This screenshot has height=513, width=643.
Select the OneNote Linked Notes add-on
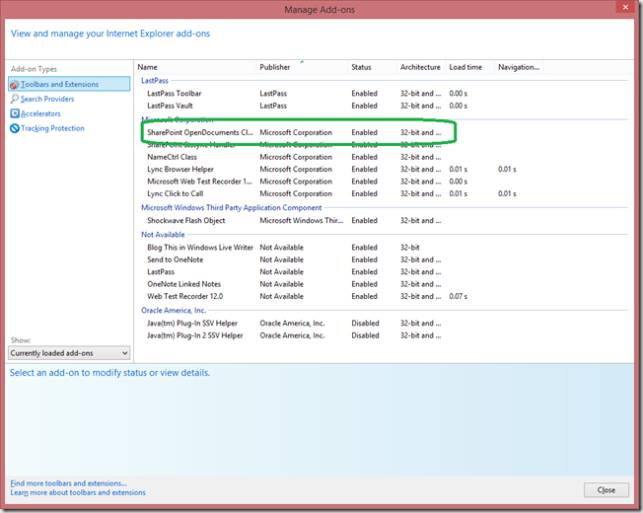pyautogui.click(x=183, y=284)
